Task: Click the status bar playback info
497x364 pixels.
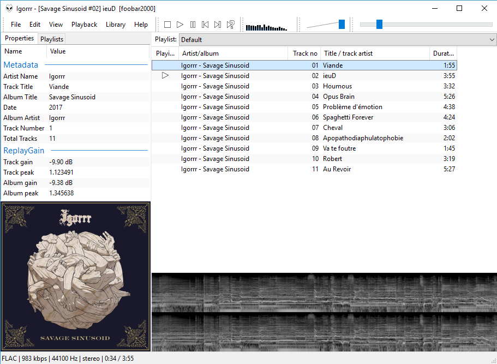Action: pos(68,359)
